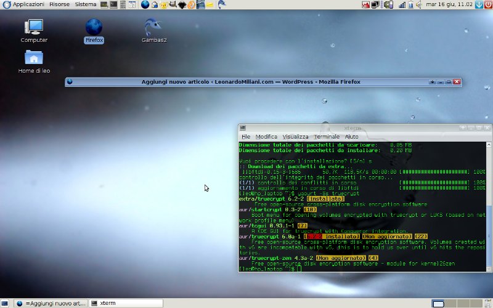Switch to Aggiungi nuovo art... taskbar button
Viewport: 493px width, 308px height.
(x=51, y=303)
